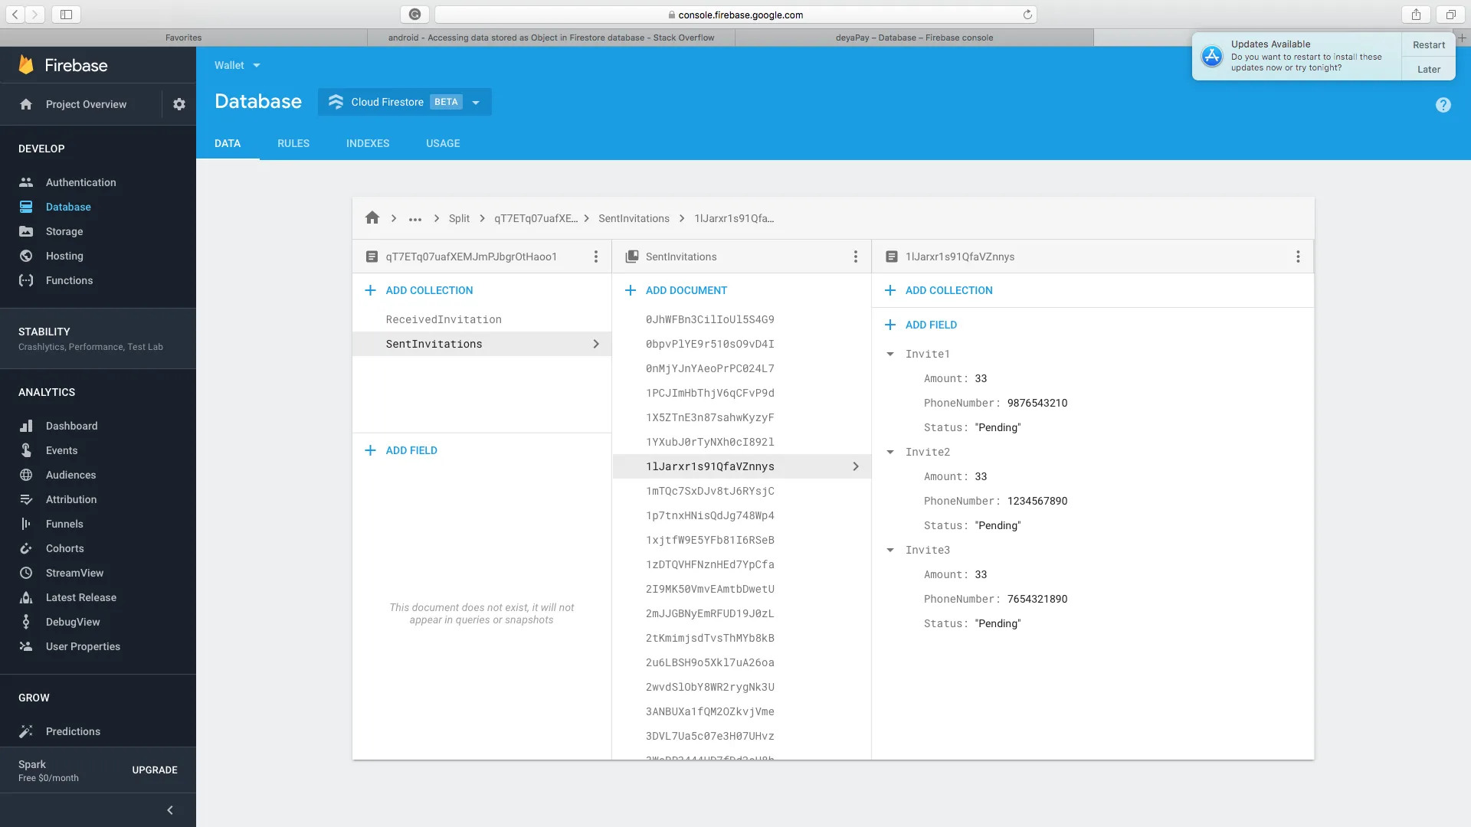
Task: Switch to the RULES tab
Action: coord(293,143)
